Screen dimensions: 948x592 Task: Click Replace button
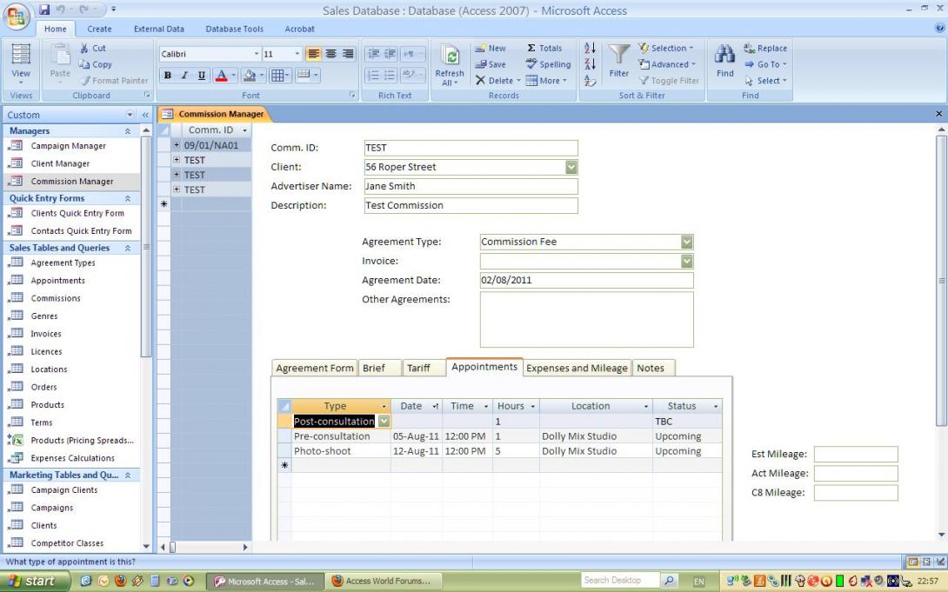point(765,48)
